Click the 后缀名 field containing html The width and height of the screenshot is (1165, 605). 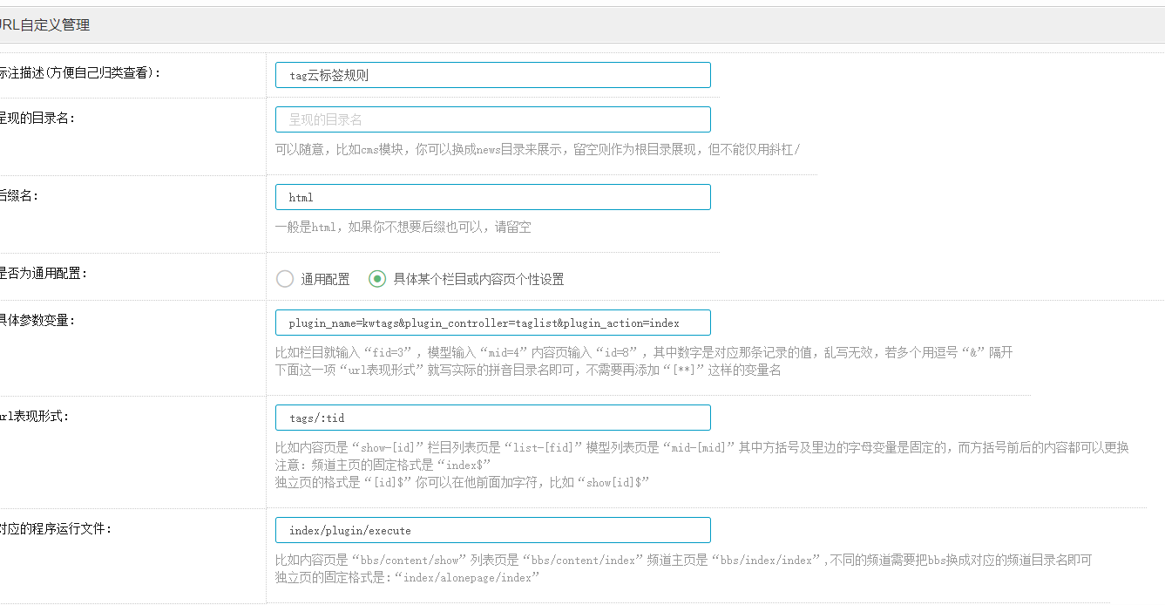pyautogui.click(x=492, y=197)
